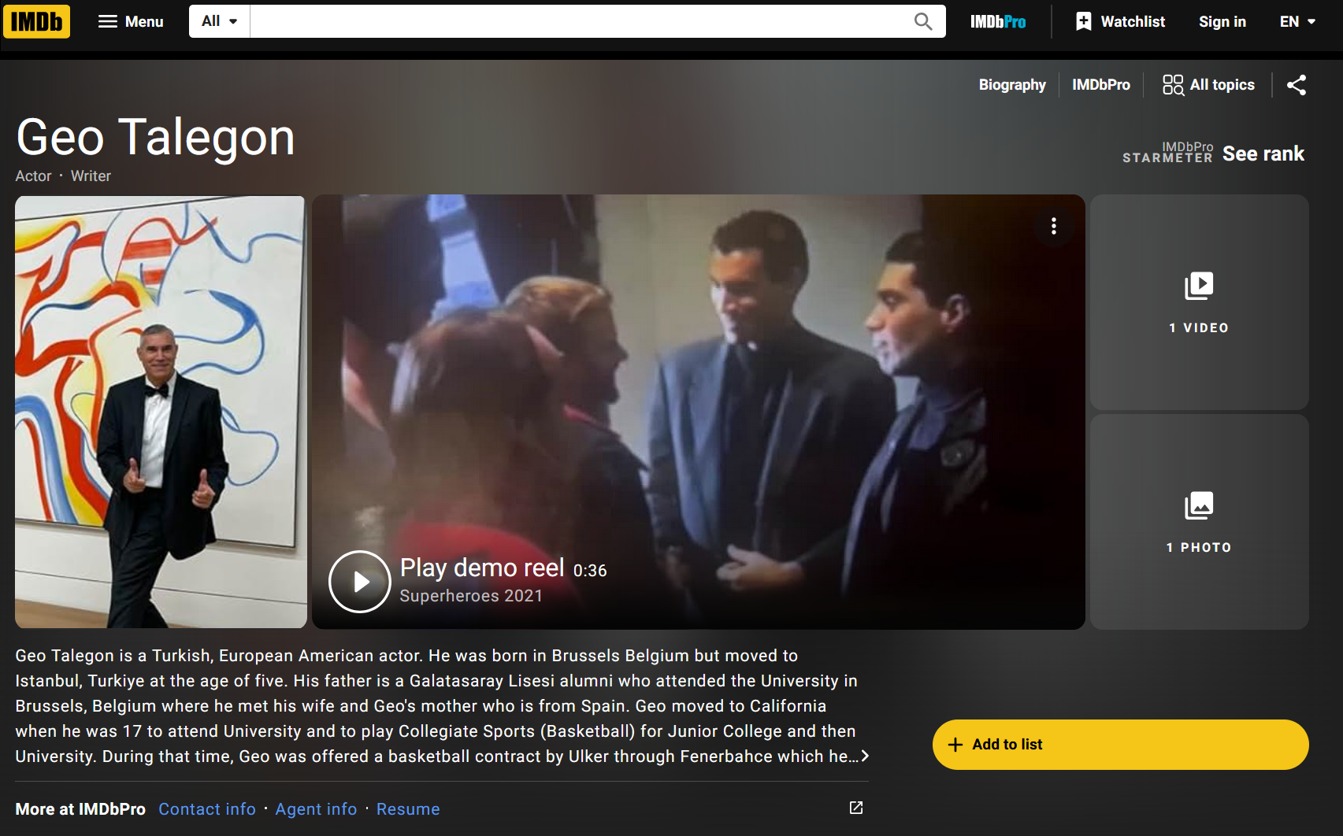Click the search text field
This screenshot has height=836, width=1343.
(x=579, y=21)
